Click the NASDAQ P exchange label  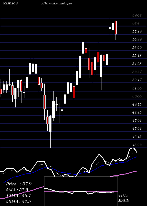click(x=11, y=4)
